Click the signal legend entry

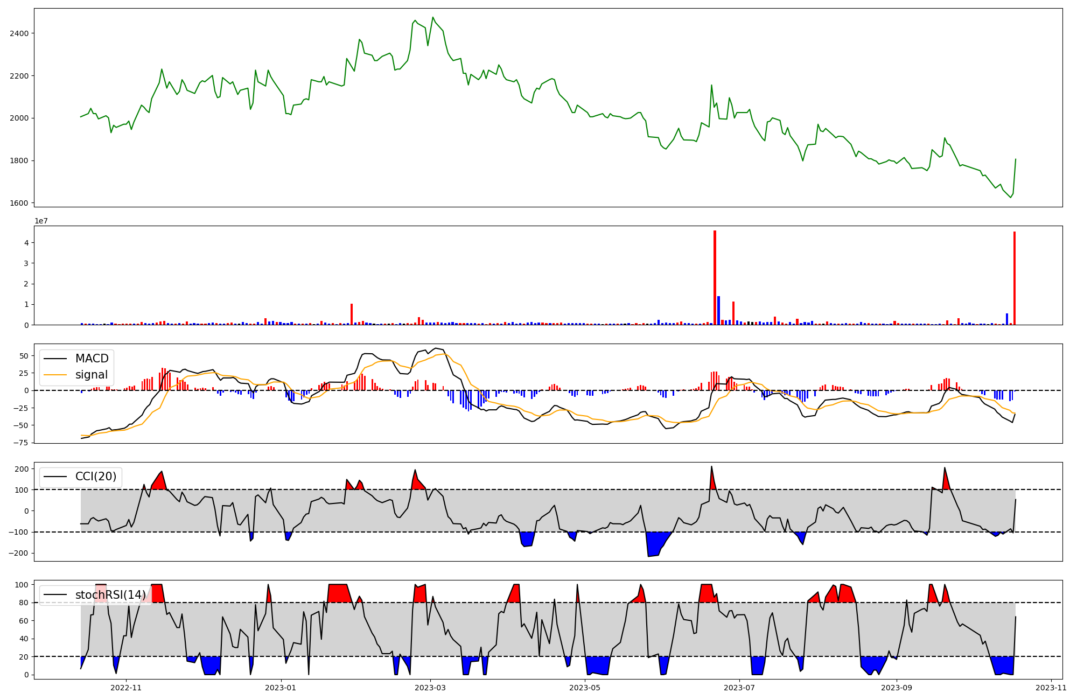tap(91, 375)
